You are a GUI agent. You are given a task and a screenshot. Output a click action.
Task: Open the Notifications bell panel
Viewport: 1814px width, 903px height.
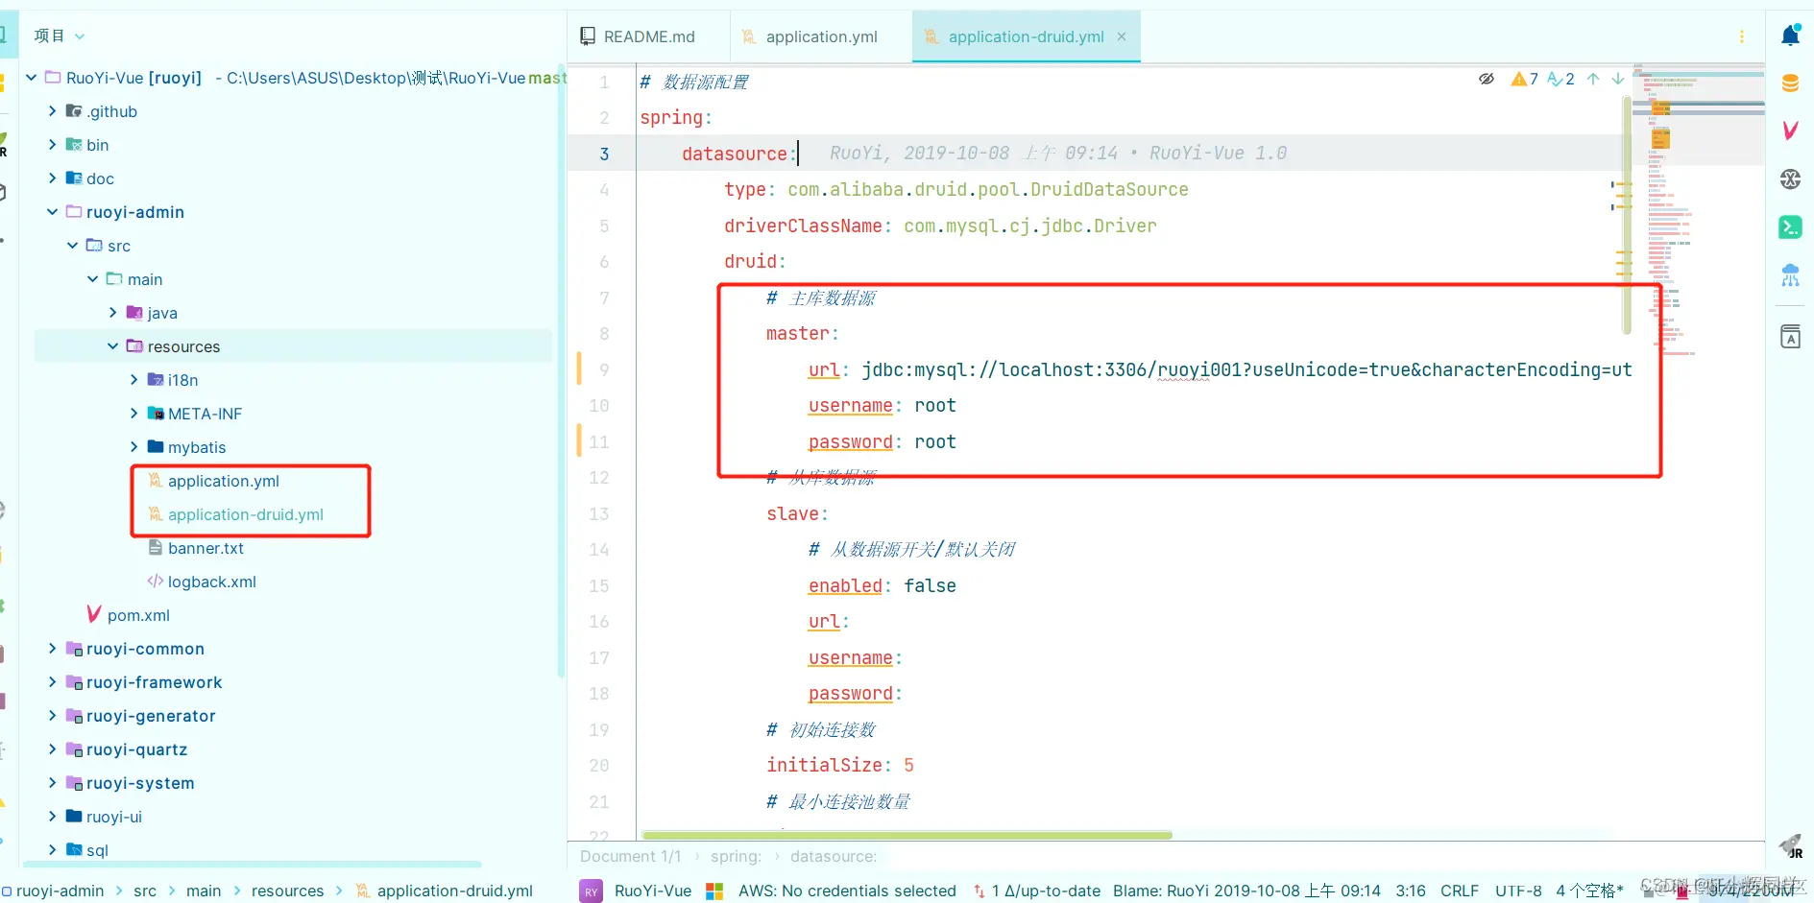tap(1791, 36)
